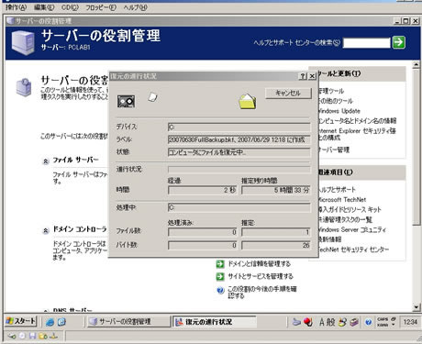Screen dimensions: 422x344
Task: Click the vertical scrollbar thumb
Action: pyautogui.click(x=416, y=148)
